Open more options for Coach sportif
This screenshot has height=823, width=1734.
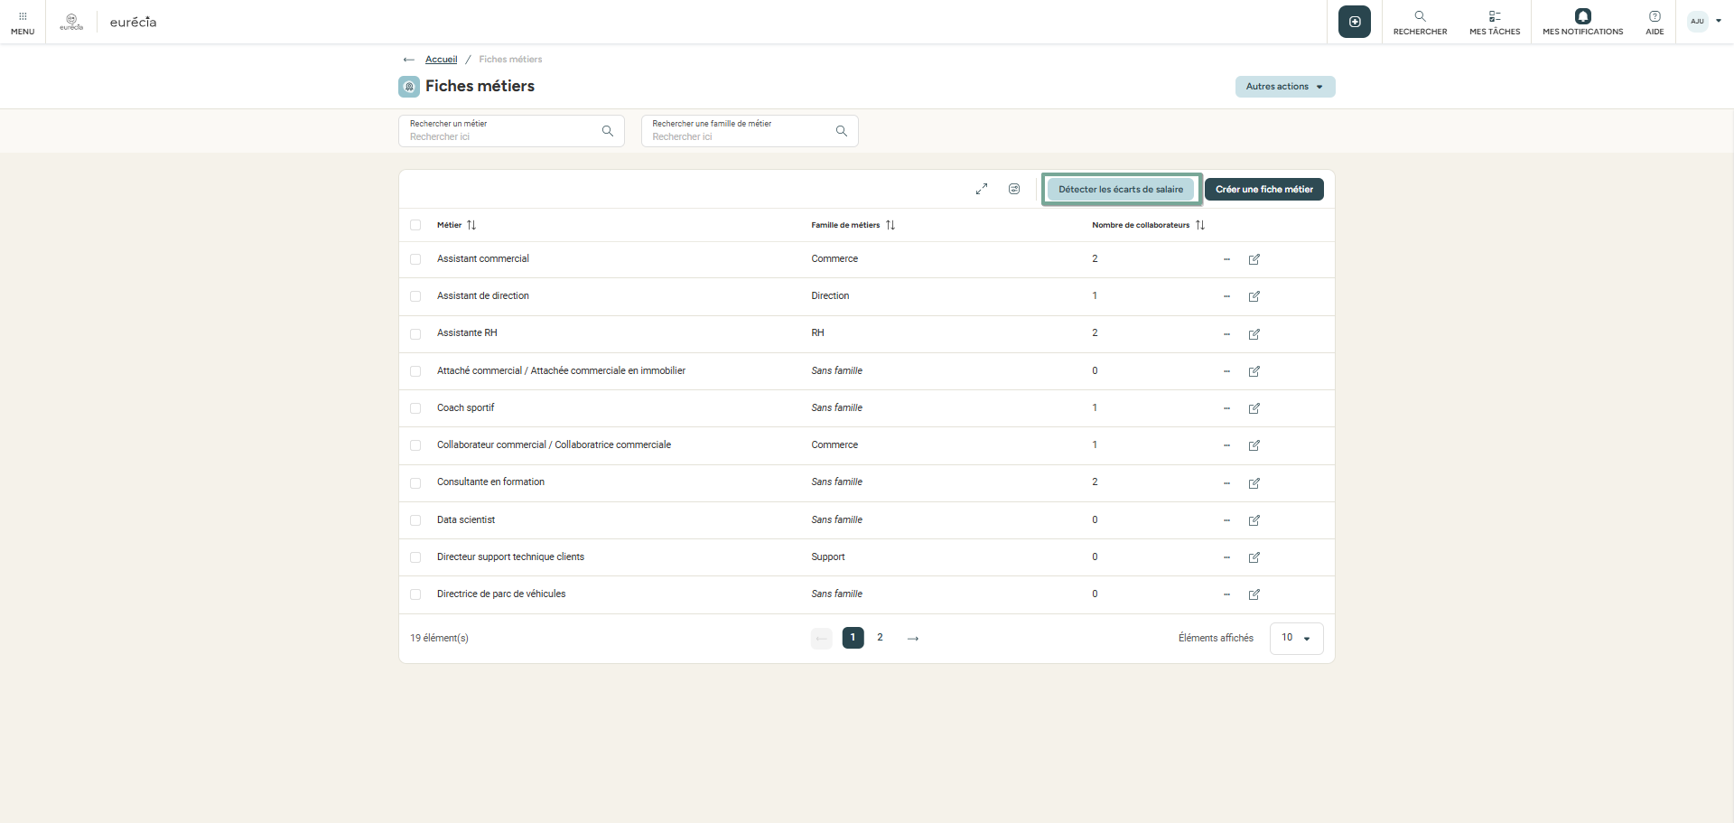tap(1226, 408)
